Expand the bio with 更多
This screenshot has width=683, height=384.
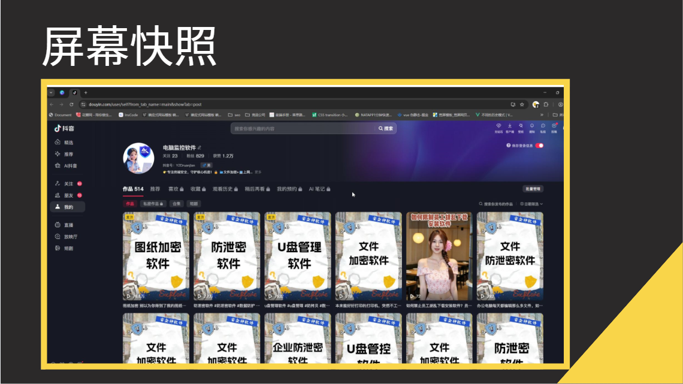coord(258,173)
